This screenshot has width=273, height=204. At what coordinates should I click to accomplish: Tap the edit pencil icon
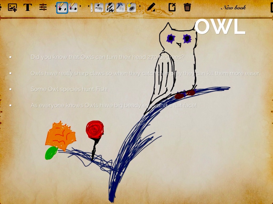click(x=151, y=7)
